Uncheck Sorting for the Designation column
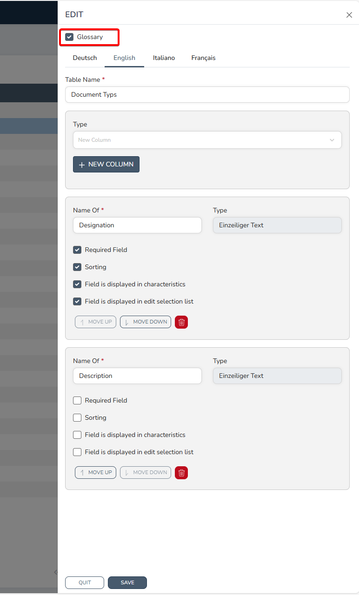359x595 pixels. pyautogui.click(x=78, y=267)
